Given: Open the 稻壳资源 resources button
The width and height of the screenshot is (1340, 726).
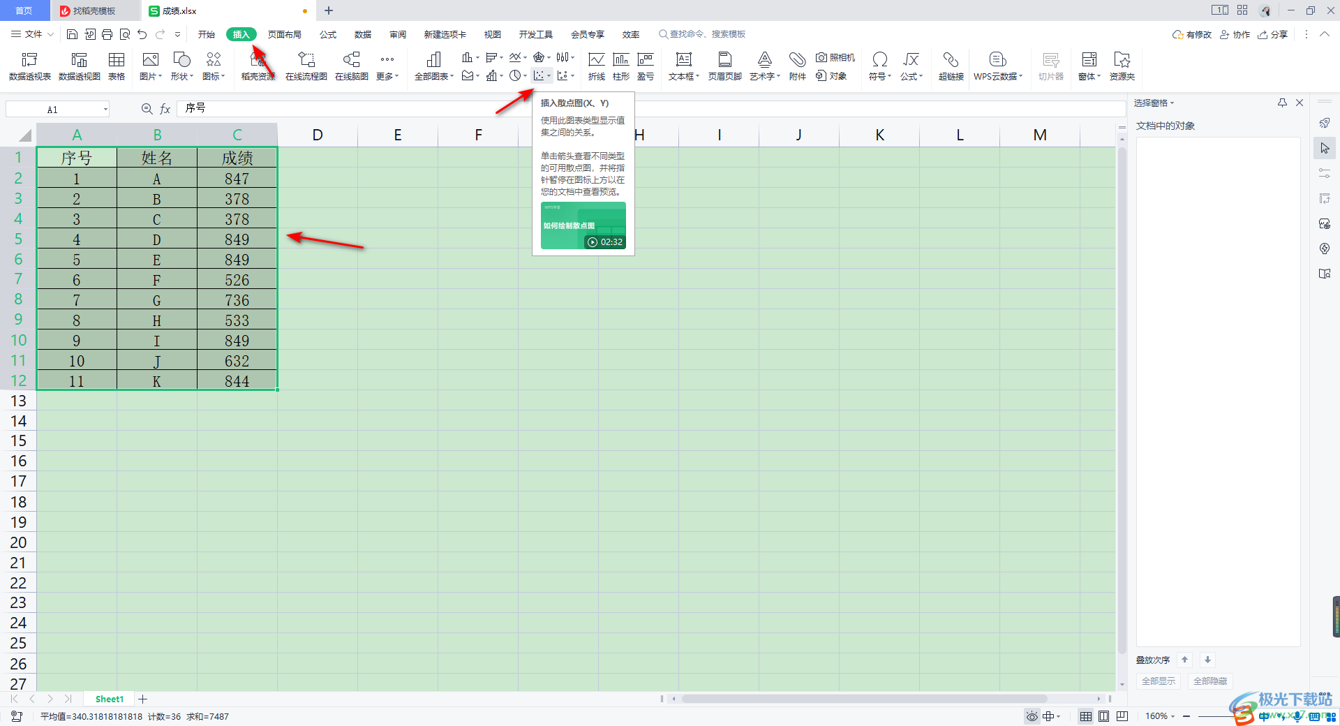Looking at the screenshot, I should coord(258,66).
